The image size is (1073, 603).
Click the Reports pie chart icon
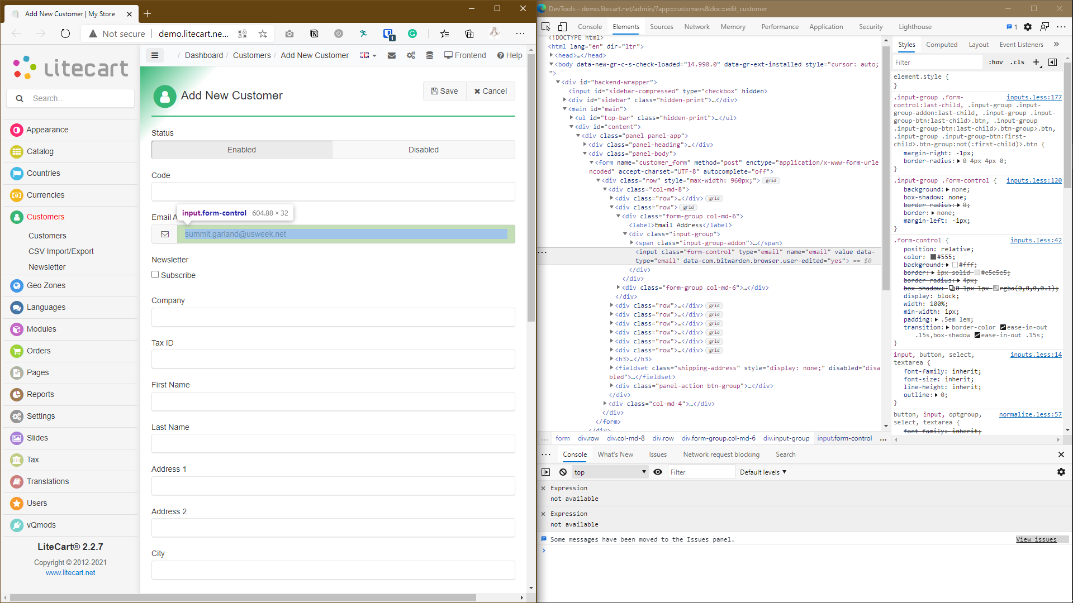point(17,394)
